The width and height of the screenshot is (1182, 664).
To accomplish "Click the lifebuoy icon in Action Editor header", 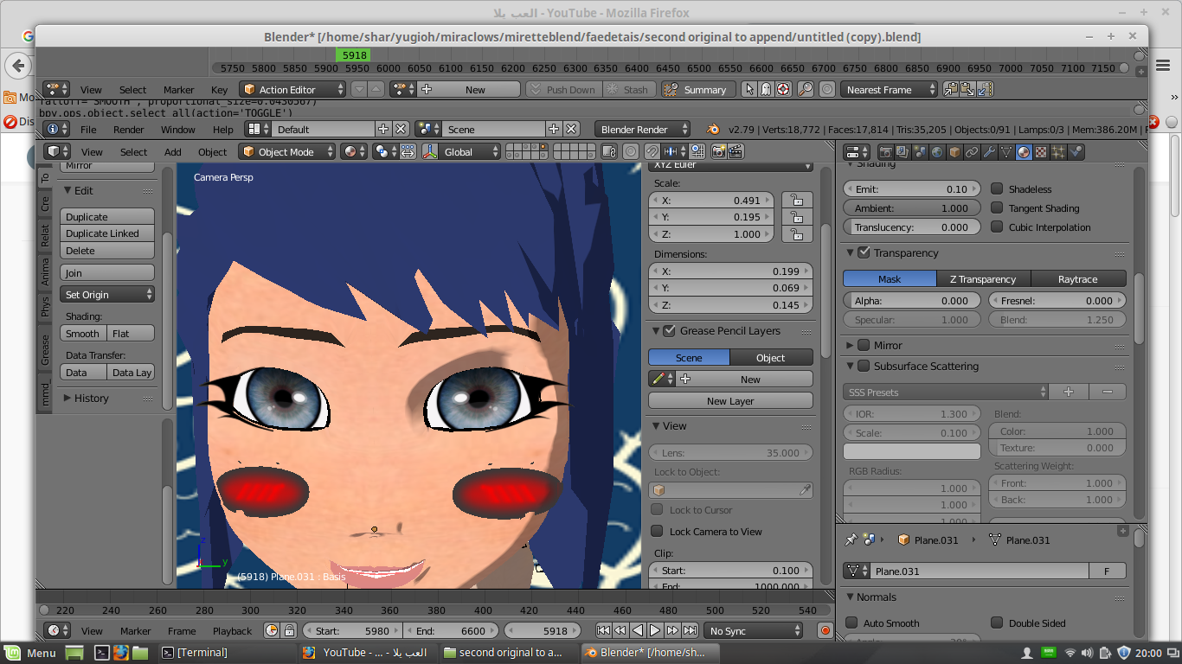I will [783, 90].
